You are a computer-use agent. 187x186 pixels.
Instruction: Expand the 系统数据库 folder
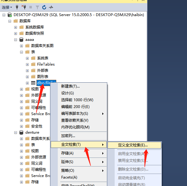[16, 27]
